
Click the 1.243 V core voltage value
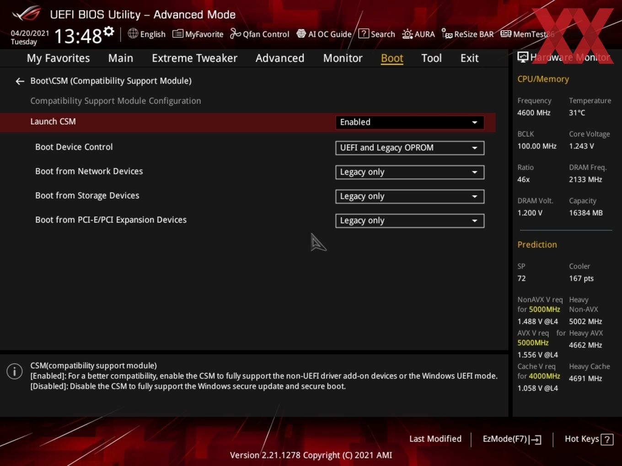click(x=581, y=146)
